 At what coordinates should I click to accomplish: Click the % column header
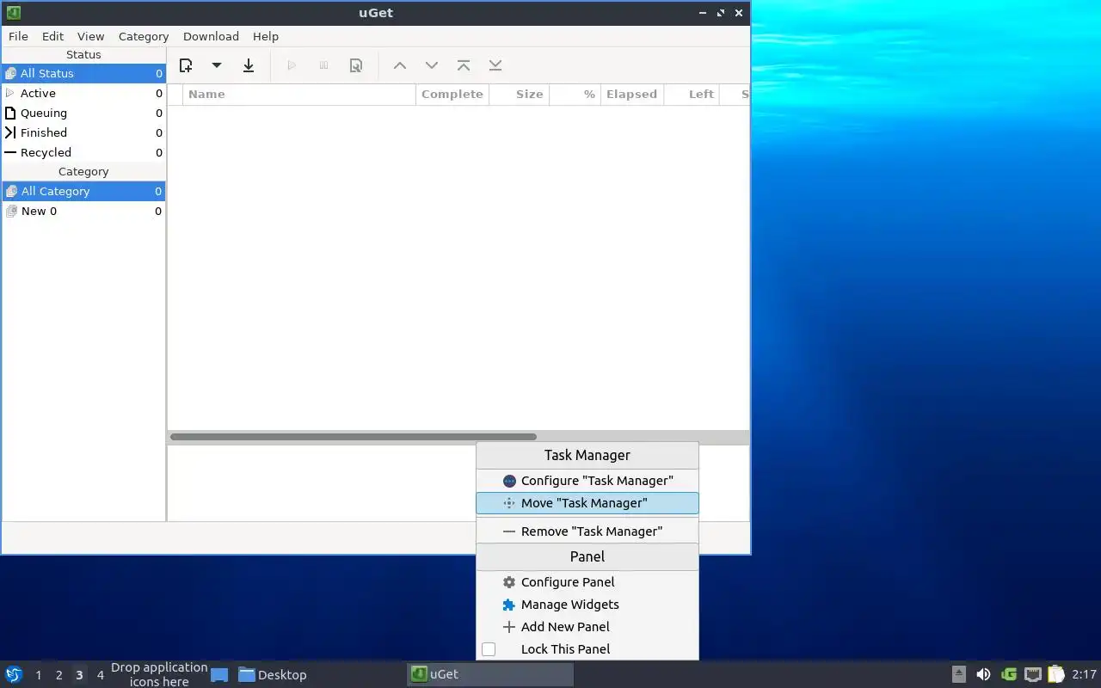(x=575, y=94)
